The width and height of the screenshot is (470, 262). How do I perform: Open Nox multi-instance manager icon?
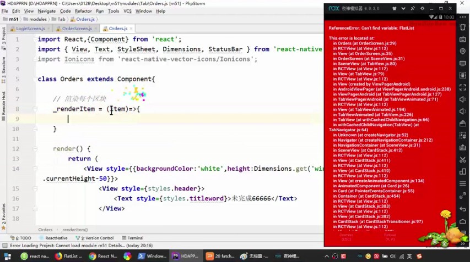click(462, 171)
